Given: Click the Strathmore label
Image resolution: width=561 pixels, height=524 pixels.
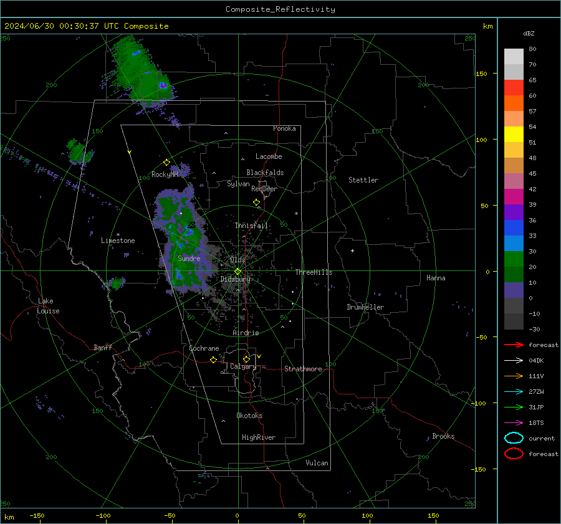Looking at the screenshot, I should pos(303,369).
